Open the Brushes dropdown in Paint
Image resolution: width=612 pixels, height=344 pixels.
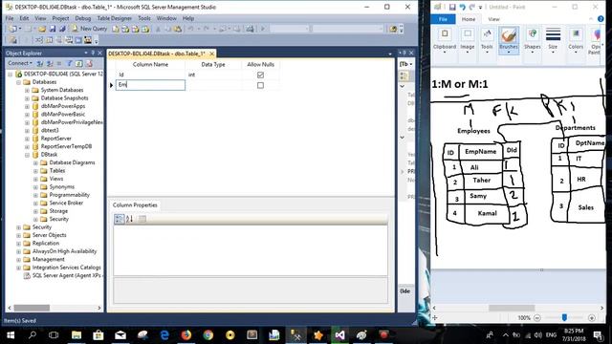(x=509, y=51)
